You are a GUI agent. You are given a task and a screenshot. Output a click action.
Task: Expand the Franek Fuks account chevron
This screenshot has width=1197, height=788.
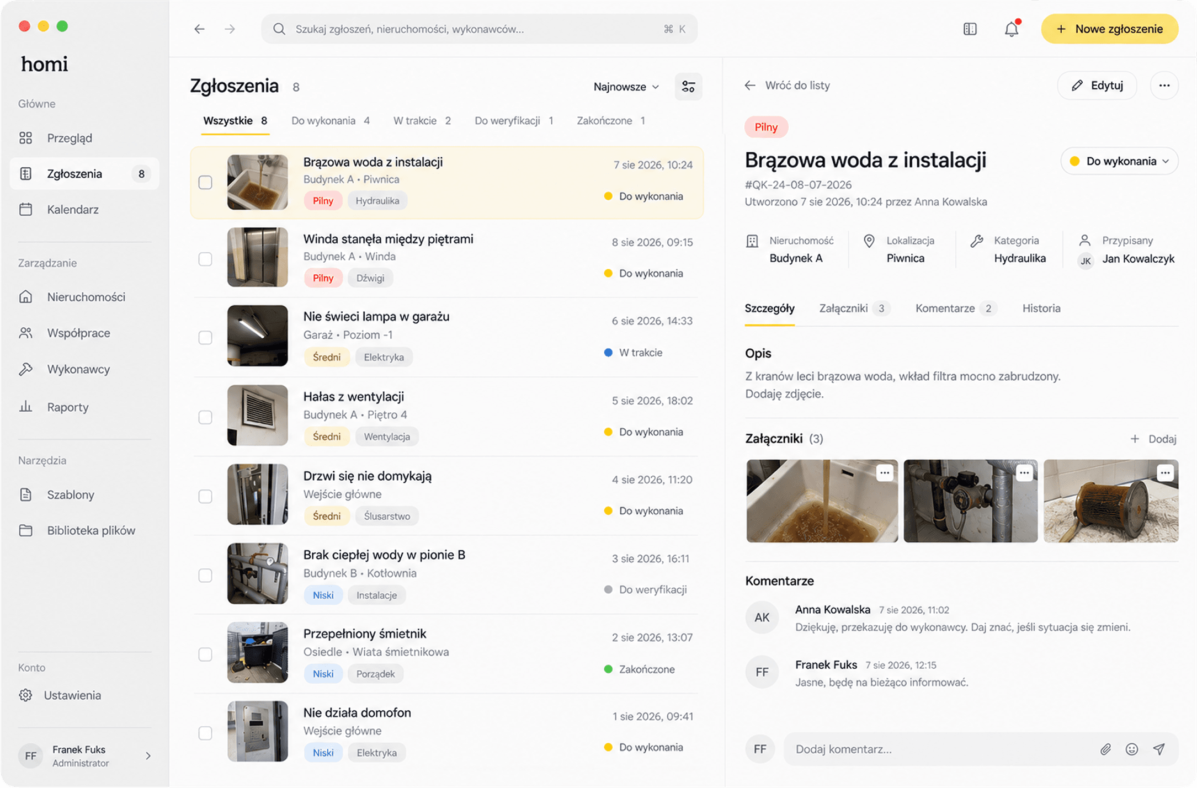pyautogui.click(x=148, y=756)
